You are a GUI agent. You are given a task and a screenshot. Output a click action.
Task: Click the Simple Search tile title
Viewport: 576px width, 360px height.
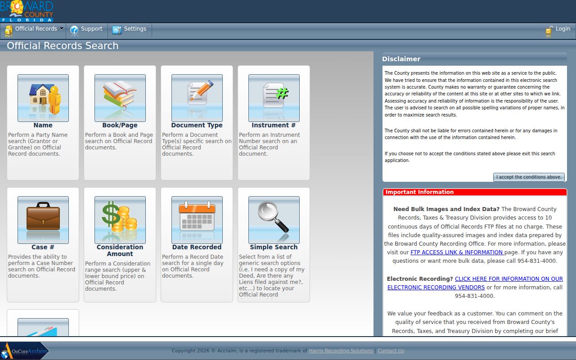click(x=274, y=247)
